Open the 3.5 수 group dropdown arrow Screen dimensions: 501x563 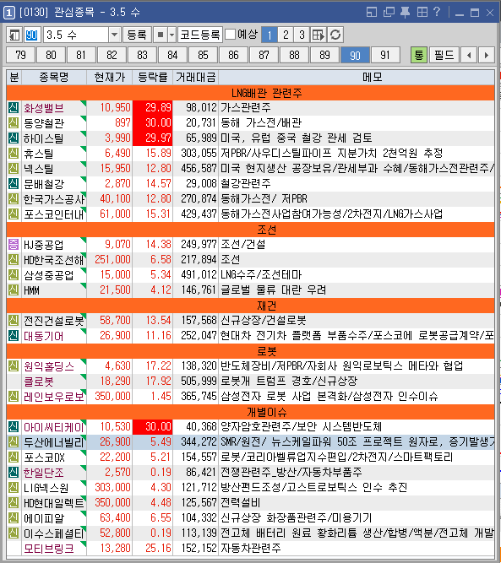coord(114,35)
